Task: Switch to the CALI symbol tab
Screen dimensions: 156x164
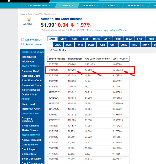Action: 74,39
